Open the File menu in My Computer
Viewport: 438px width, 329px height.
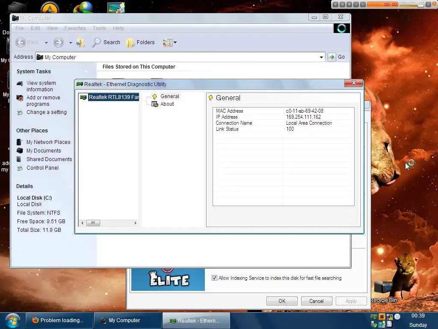(x=20, y=28)
